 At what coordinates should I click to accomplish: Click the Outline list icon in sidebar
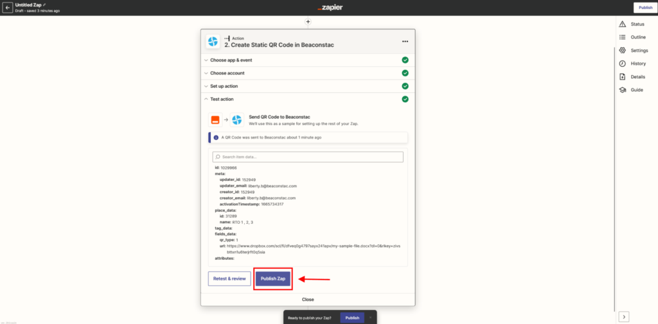[x=622, y=37]
